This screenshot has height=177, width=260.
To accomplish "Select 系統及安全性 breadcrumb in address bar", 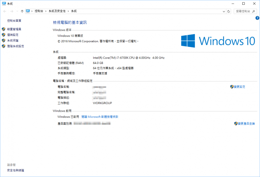I will (x=57, y=11).
